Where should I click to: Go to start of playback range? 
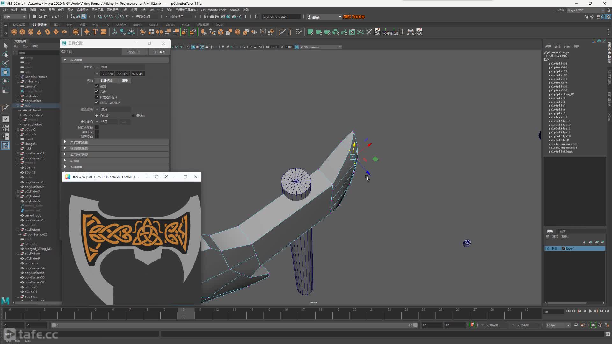pyautogui.click(x=568, y=311)
